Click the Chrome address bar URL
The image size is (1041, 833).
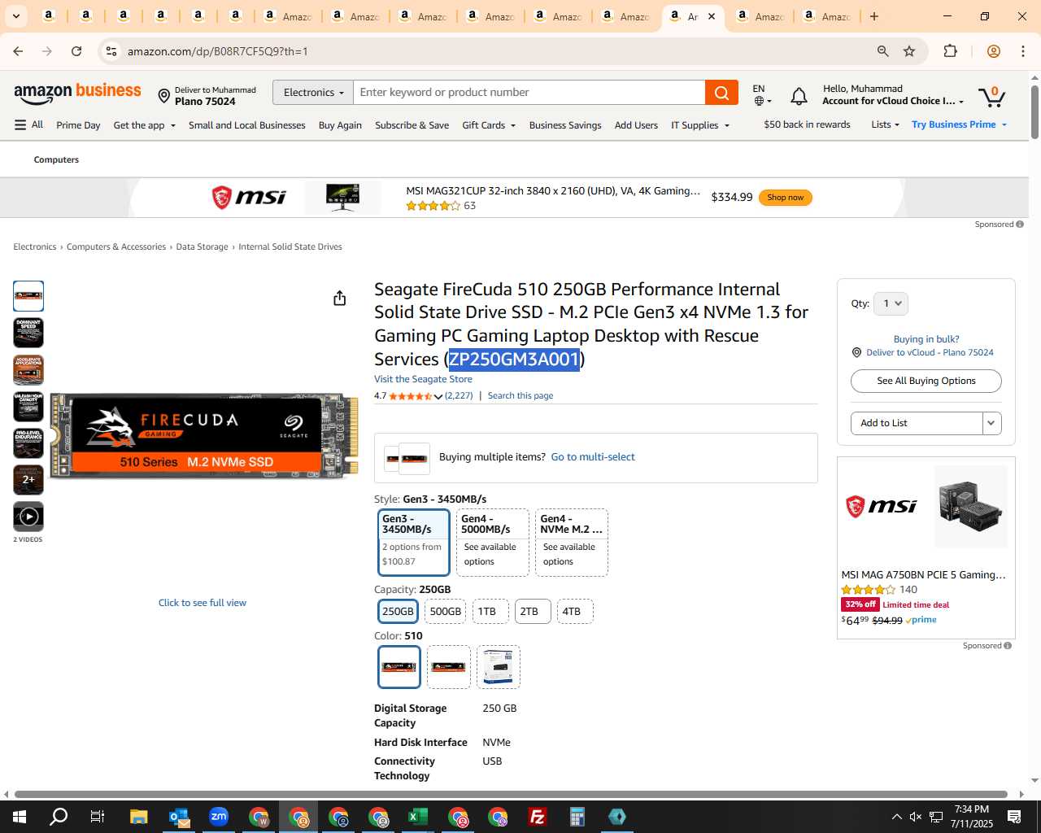[x=217, y=51]
